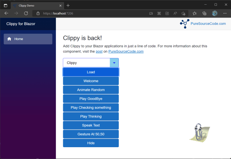Screen dimensions: 231x159
Task: Click the split screen icon
Action: 167,14
